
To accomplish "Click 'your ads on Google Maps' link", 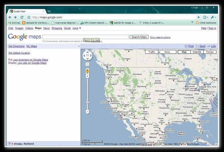I will (32, 63).
